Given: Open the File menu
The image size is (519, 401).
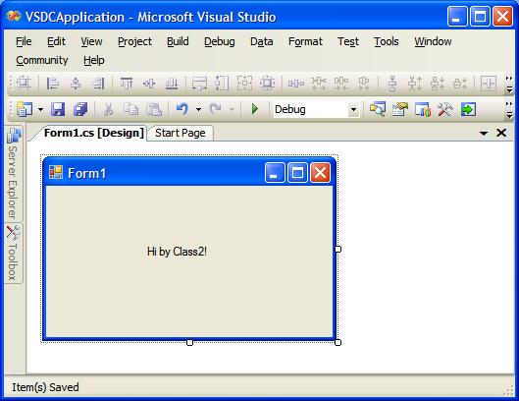Looking at the screenshot, I should (x=24, y=41).
